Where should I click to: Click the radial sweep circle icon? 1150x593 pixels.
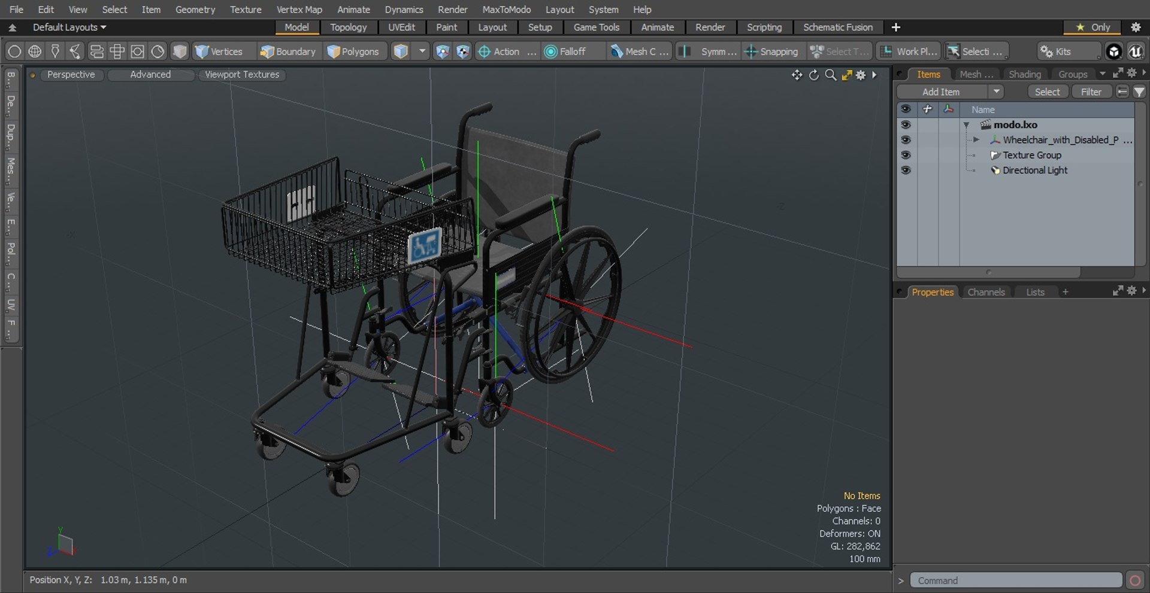pos(158,51)
